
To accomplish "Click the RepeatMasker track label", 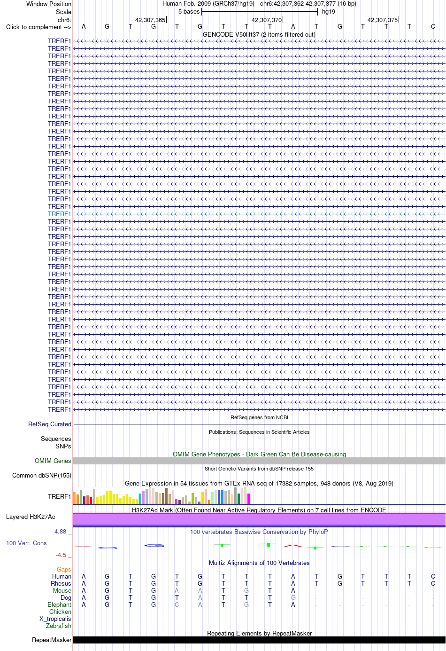I will coord(52,640).
